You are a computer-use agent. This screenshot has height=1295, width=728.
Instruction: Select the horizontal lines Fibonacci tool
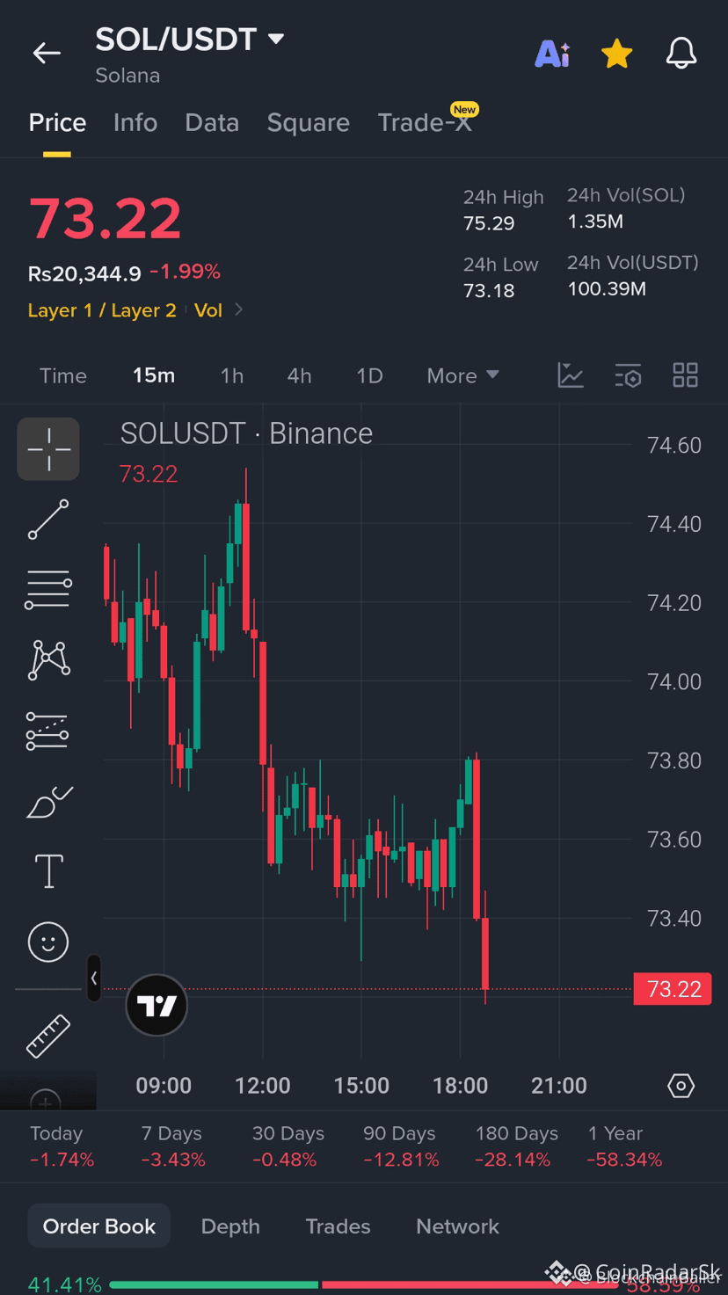coord(48,590)
